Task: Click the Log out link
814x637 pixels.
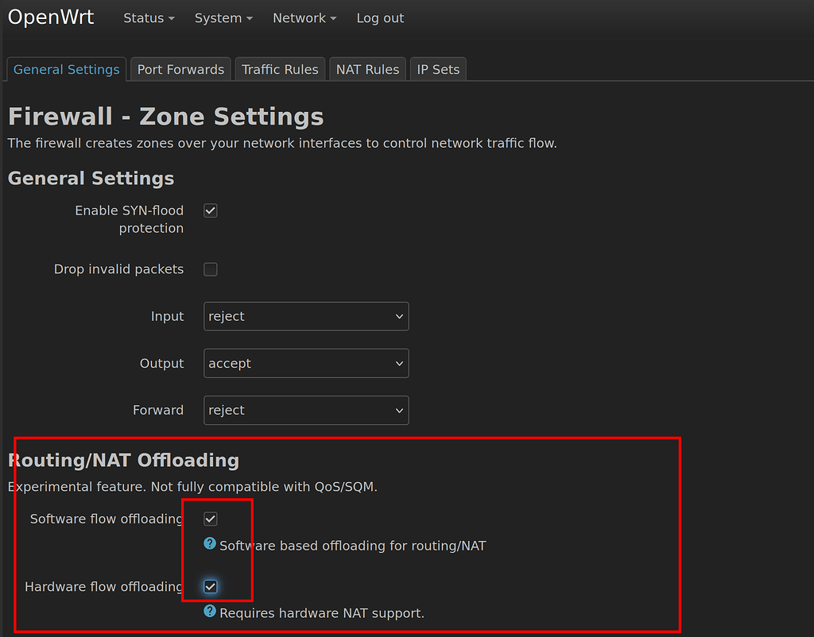Action: tap(380, 17)
